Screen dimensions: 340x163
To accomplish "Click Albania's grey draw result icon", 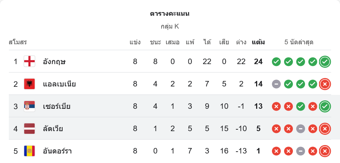I will click(x=276, y=84).
